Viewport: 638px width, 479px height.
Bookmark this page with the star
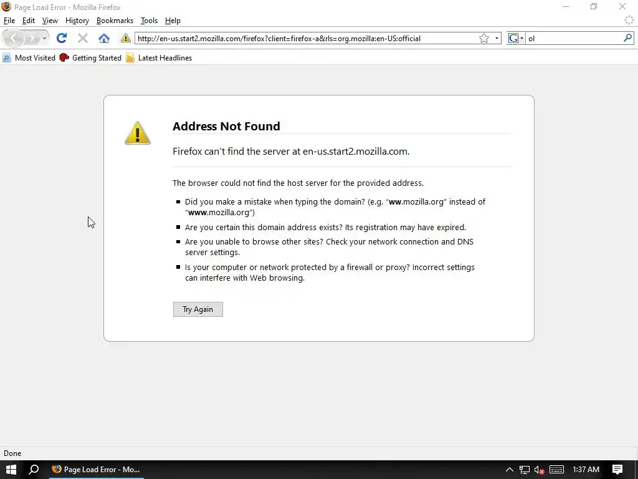[483, 38]
